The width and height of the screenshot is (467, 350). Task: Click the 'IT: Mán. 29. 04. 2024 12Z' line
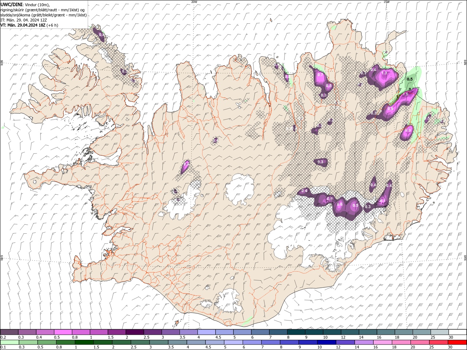coord(24,20)
